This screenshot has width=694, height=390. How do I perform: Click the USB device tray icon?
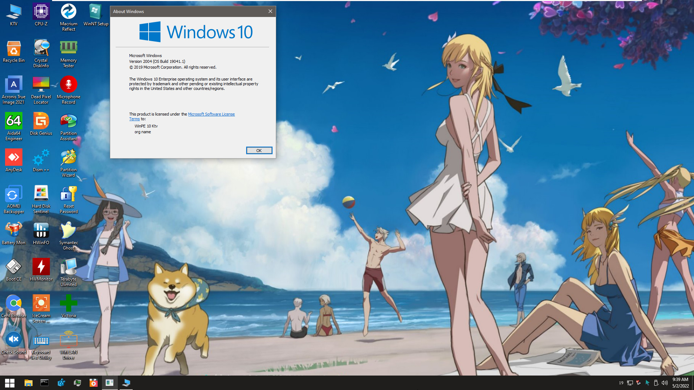(656, 383)
